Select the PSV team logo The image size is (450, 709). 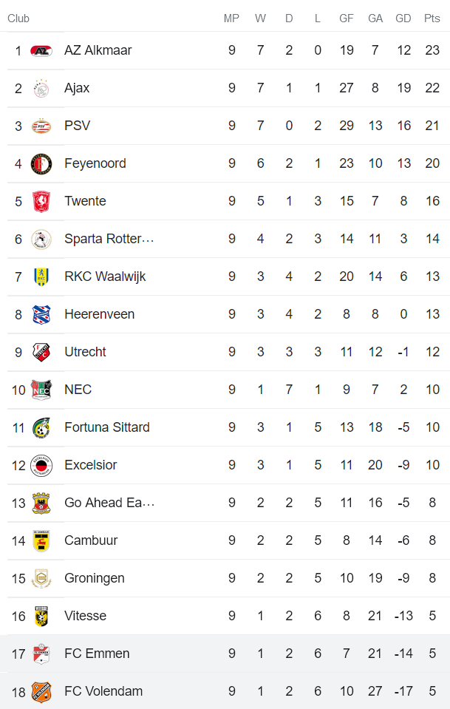click(41, 126)
